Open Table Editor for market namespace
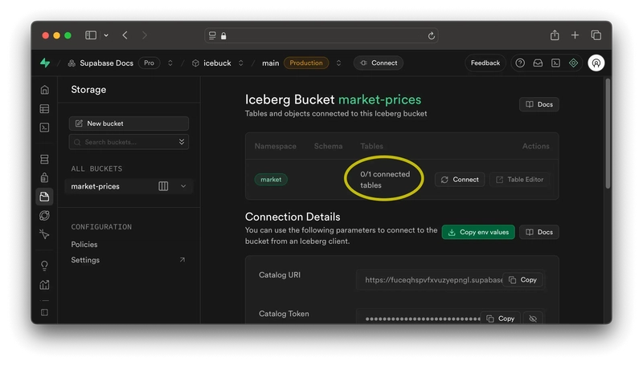The width and height of the screenshot is (643, 365). (519, 179)
